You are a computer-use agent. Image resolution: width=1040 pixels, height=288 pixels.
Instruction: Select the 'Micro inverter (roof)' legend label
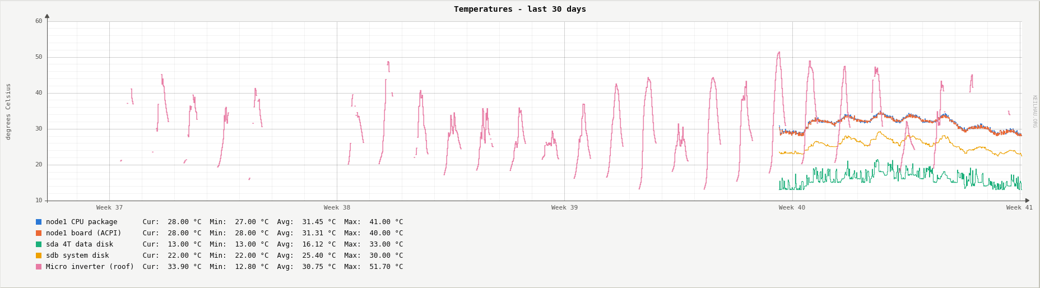click(x=90, y=267)
